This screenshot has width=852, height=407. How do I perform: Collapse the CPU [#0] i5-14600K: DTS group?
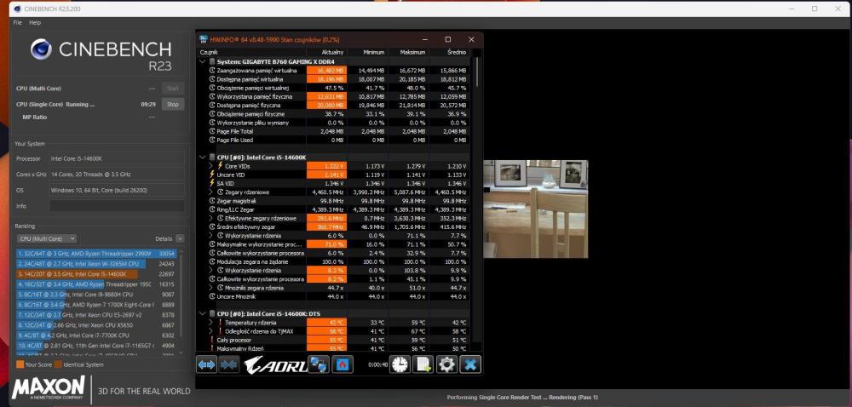(x=204, y=313)
